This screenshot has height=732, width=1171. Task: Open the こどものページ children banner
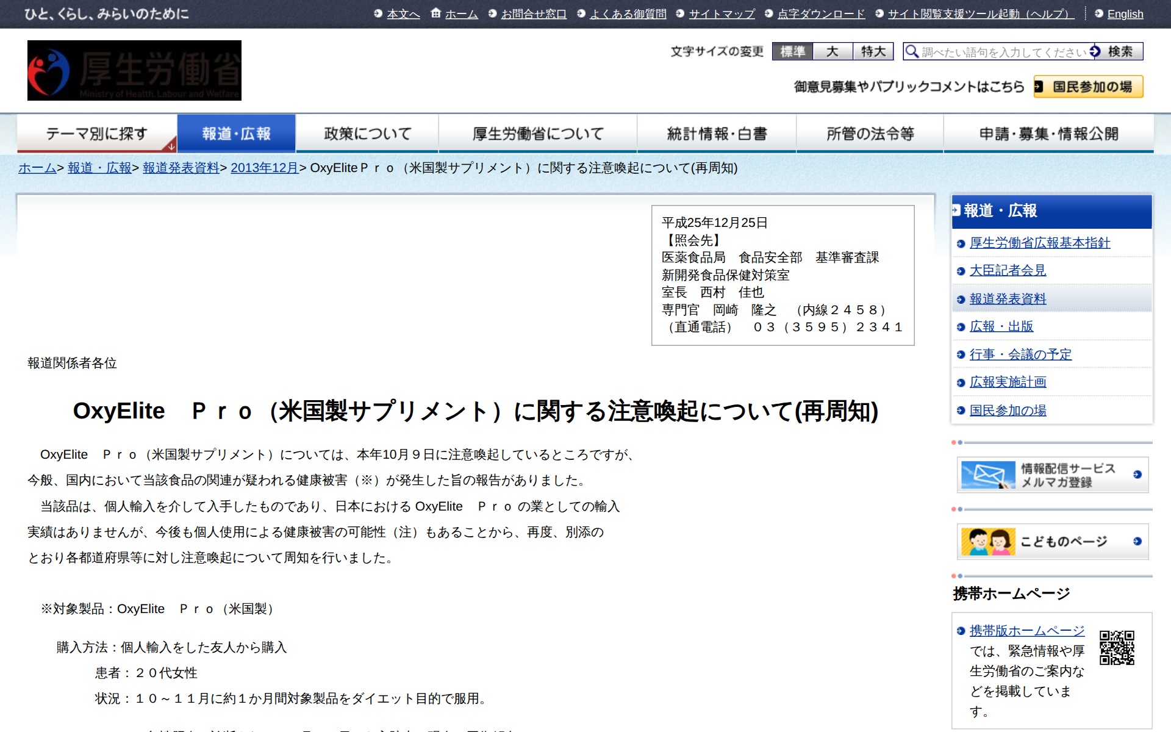[1052, 541]
